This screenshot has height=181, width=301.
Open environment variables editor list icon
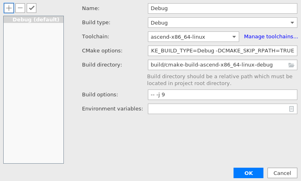(291, 109)
